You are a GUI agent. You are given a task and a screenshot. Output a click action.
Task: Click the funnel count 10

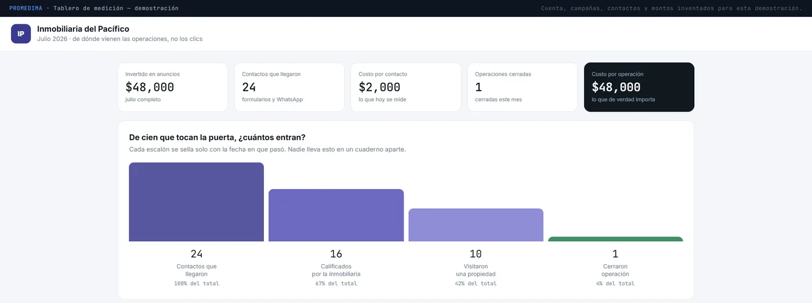[476, 254]
